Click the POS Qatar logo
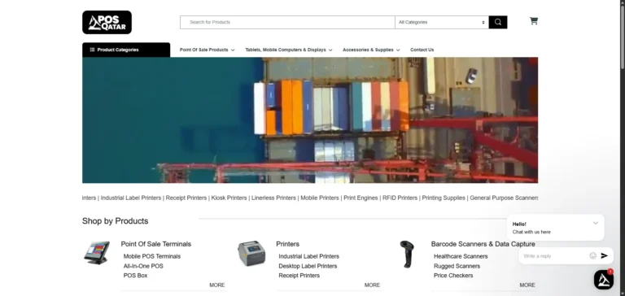Viewport: 625px width, 296px height. [x=107, y=22]
